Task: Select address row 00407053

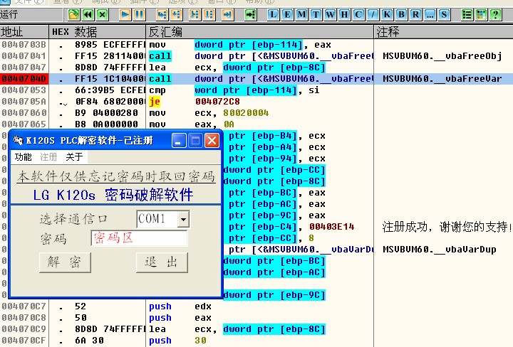Action: (x=24, y=90)
